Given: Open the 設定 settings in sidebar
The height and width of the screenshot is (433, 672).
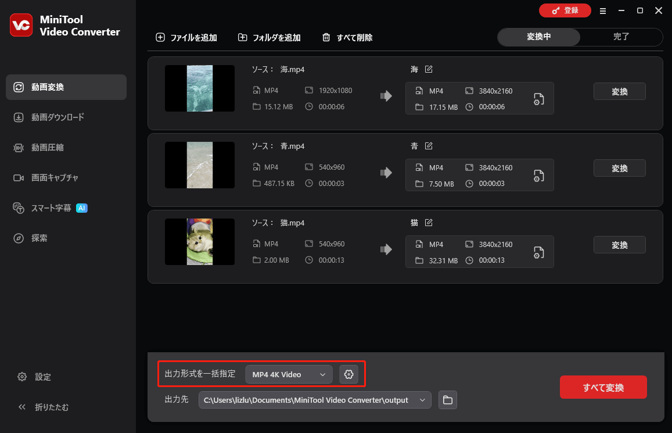Looking at the screenshot, I should (x=34, y=377).
